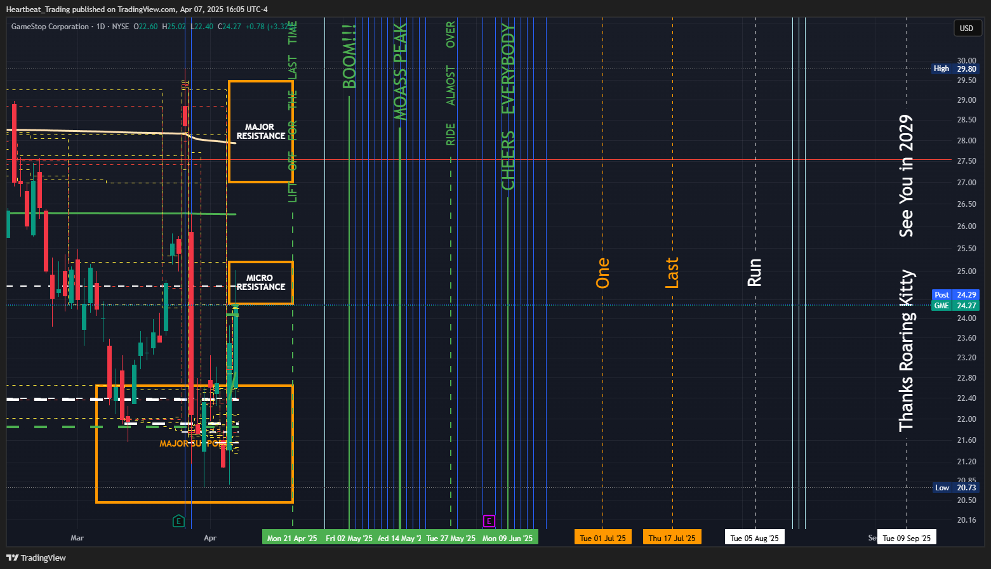
Task: Click the TradingView logo at bottom left
Action: pos(36,558)
